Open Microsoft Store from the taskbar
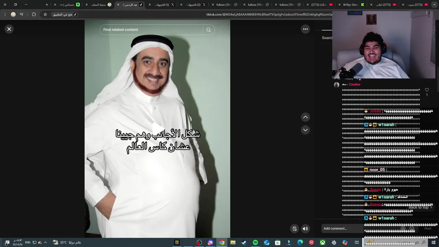Screen dimensions: 439x247 (277, 243)
